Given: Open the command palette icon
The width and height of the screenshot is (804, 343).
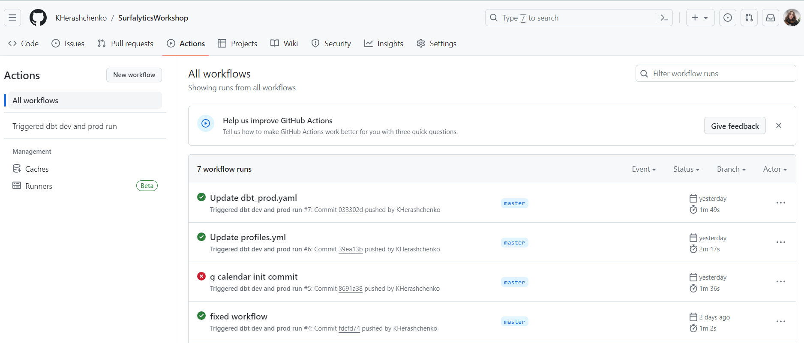Looking at the screenshot, I should pos(664,18).
